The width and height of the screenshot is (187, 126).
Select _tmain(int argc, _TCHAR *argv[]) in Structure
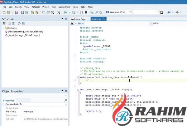coord(24,35)
